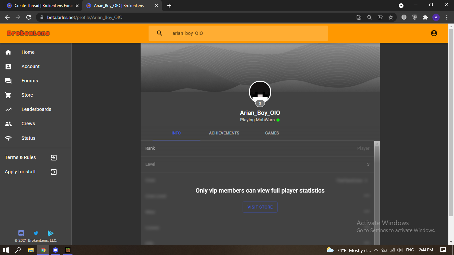Open Twitter link in sidebar footer
454x255 pixels.
pyautogui.click(x=36, y=233)
